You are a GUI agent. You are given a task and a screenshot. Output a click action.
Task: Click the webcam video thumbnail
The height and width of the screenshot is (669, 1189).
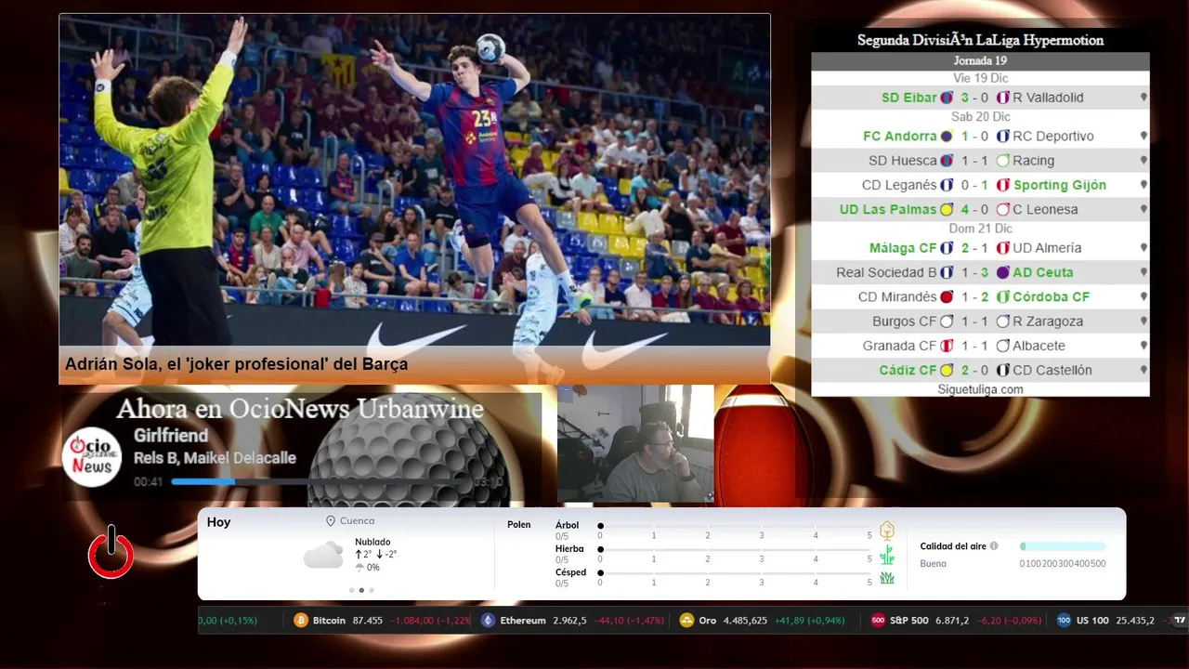(x=635, y=444)
